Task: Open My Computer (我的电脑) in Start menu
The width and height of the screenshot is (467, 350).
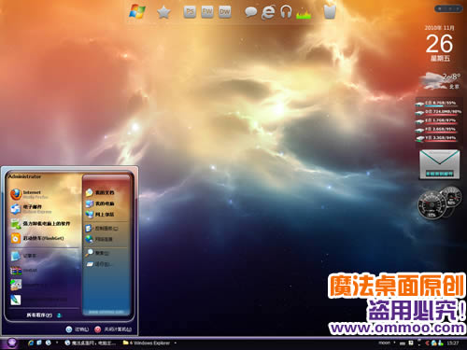Action: pos(100,203)
